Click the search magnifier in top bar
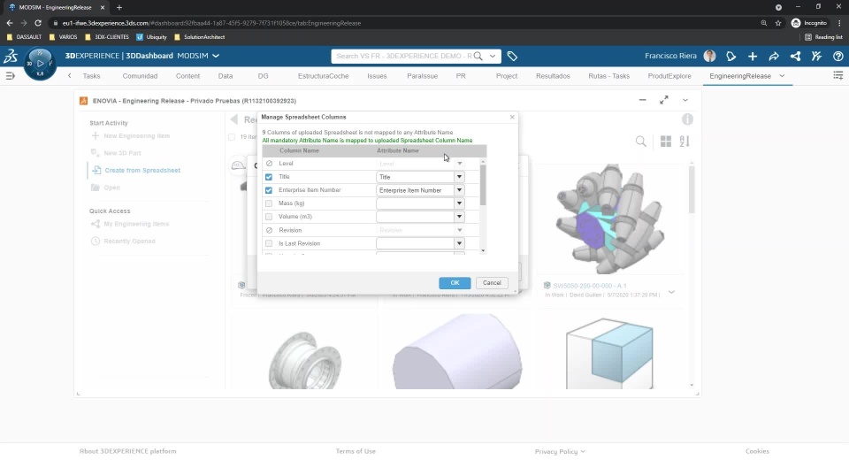The width and height of the screenshot is (849, 460). (x=478, y=57)
